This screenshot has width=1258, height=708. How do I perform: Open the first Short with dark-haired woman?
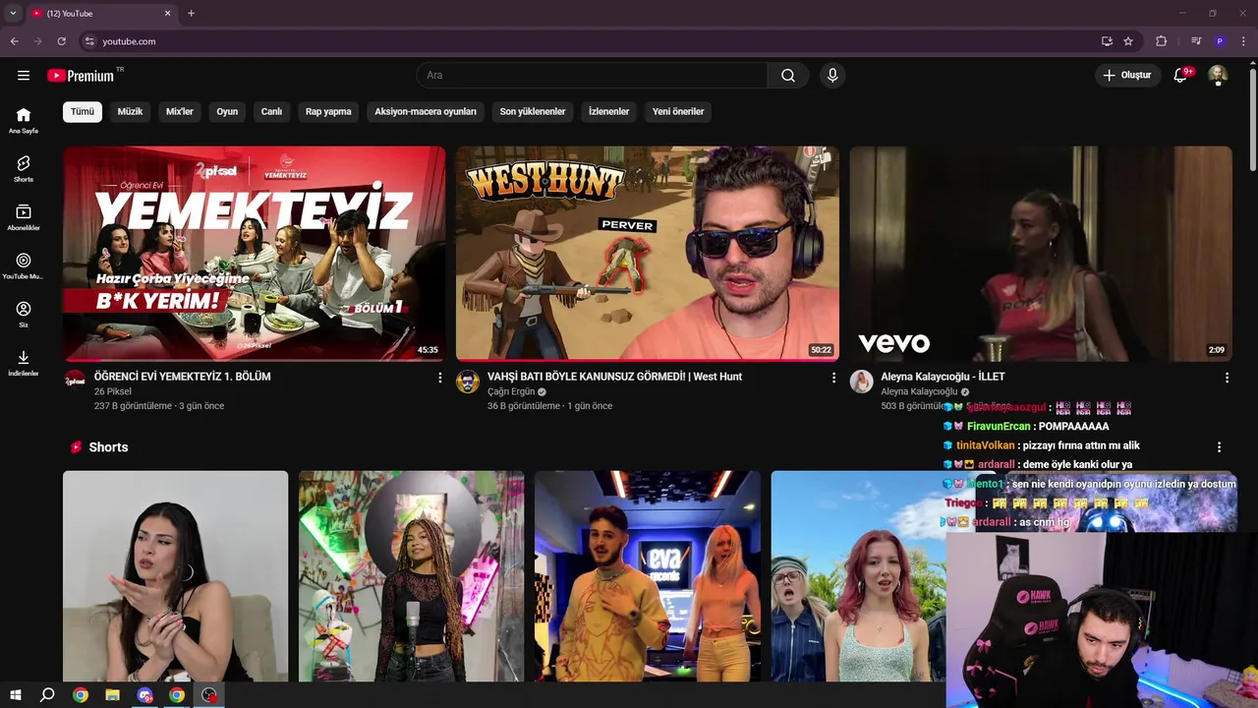coord(176,576)
